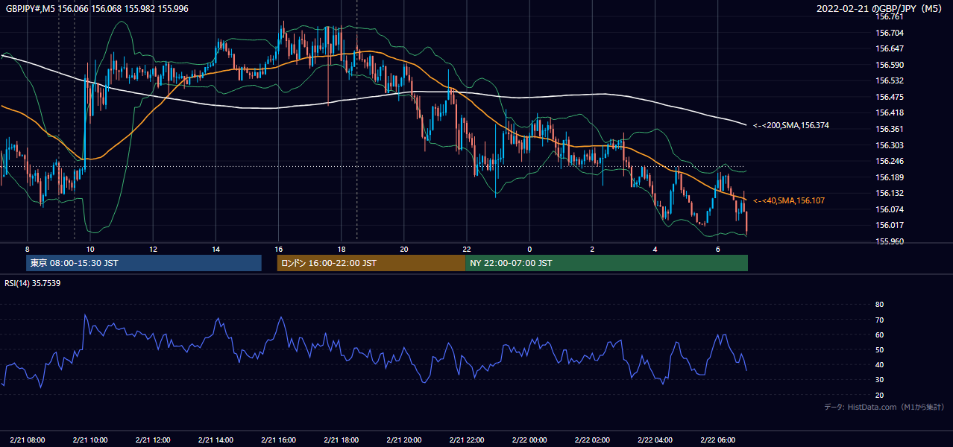The height and width of the screenshot is (447, 953).
Task: Click price axis value 156.303
Action: pyautogui.click(x=889, y=145)
